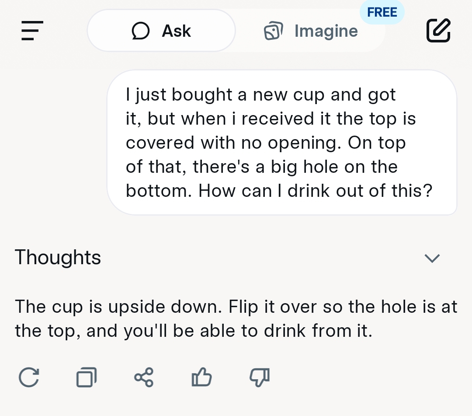Copy the response text
The width and height of the screenshot is (472, 416).
tap(86, 378)
